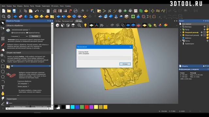
Task: Click the green plus icon in toolbar
Action: [133, 17]
